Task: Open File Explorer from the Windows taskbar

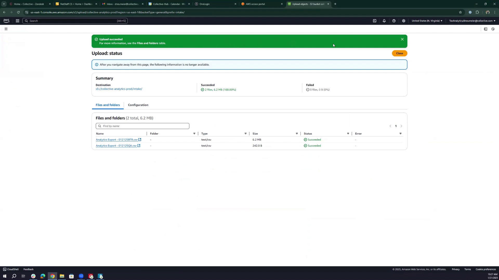Action: pyautogui.click(x=62, y=276)
